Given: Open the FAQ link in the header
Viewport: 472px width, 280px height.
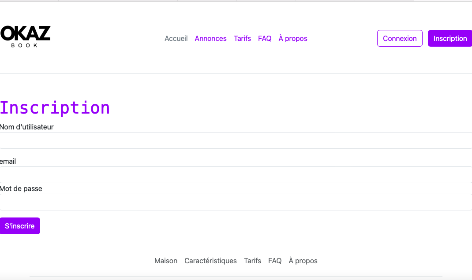Looking at the screenshot, I should 265,38.
